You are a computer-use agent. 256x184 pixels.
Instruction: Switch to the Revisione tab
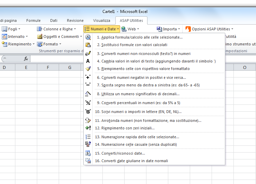tap(75, 20)
